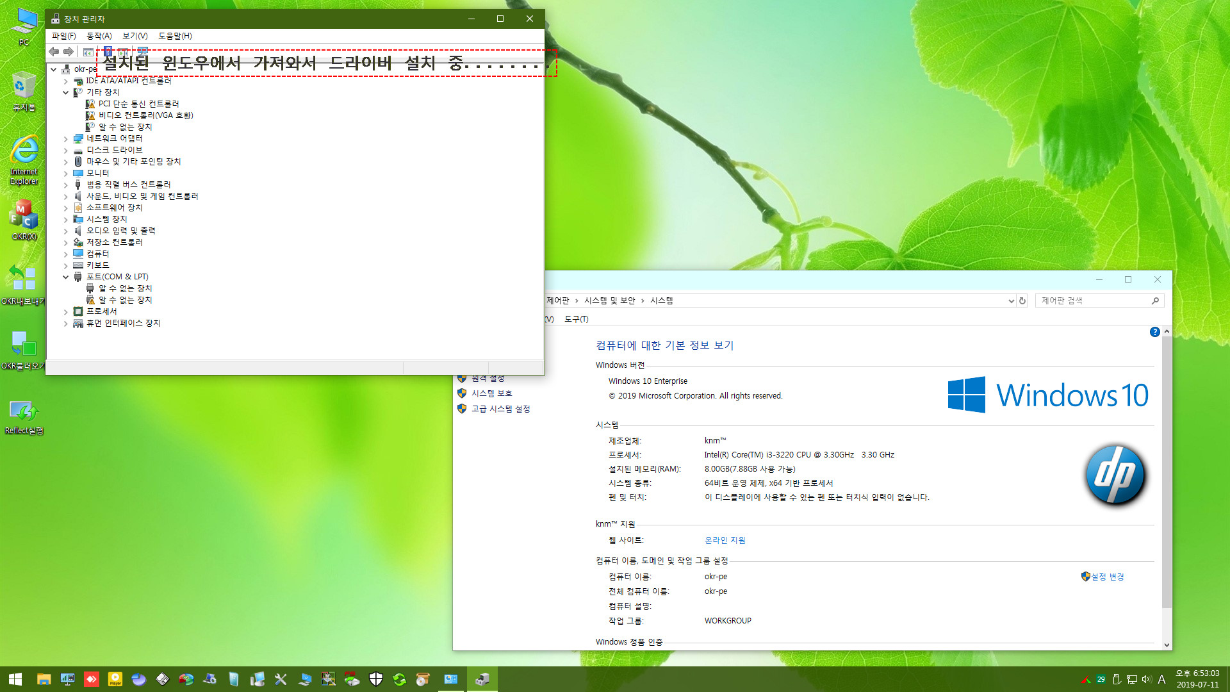Open the help question mark in System window

click(1154, 332)
